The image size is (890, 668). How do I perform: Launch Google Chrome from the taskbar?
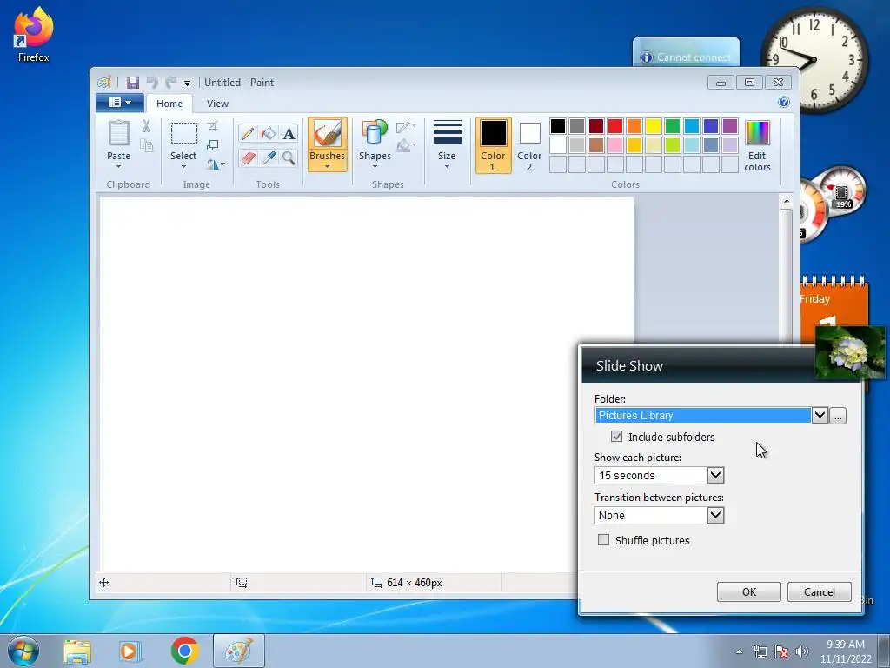tap(184, 651)
